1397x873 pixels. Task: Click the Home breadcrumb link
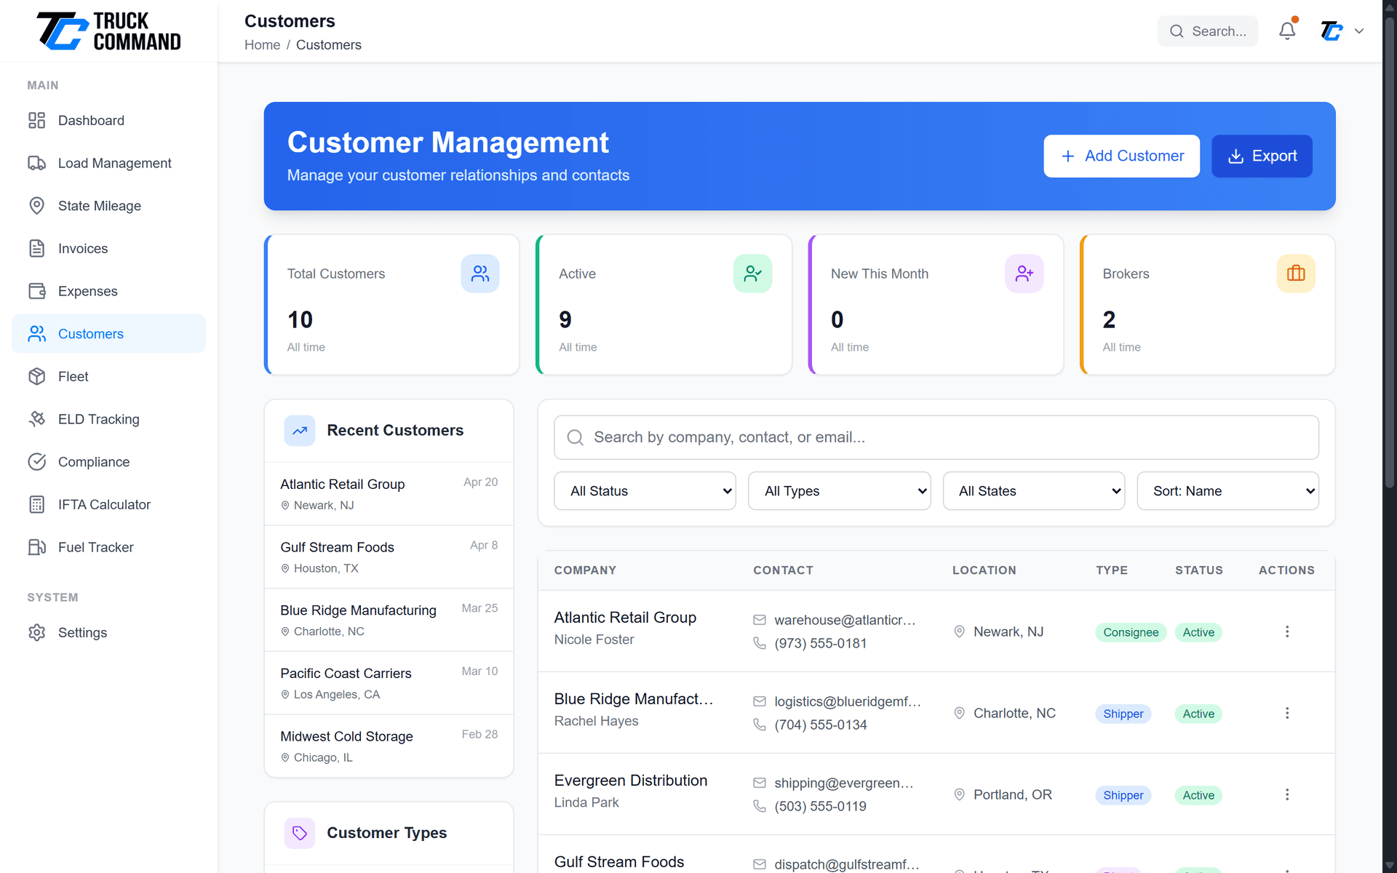pyautogui.click(x=262, y=45)
